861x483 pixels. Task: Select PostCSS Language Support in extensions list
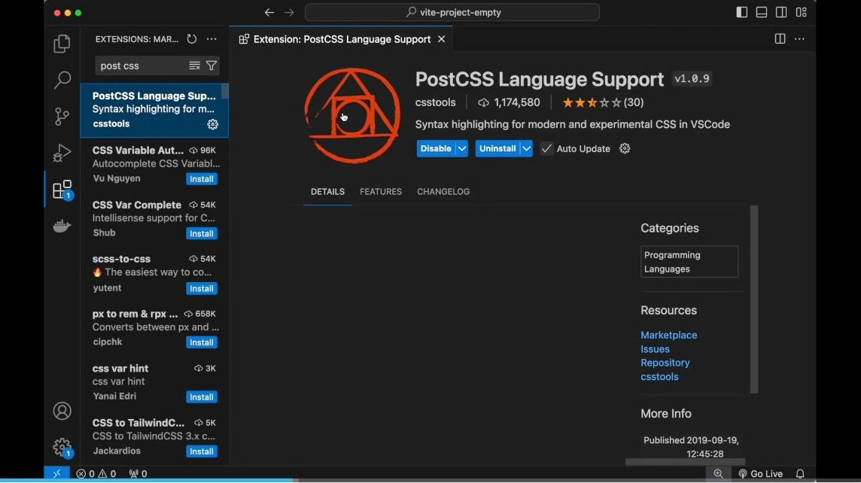(154, 111)
